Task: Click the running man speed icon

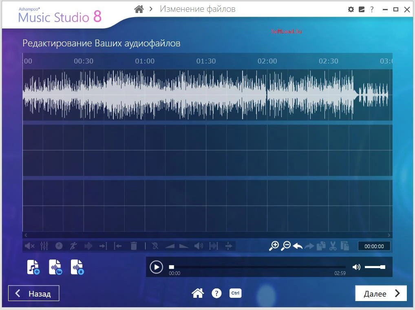Action: coord(73,246)
